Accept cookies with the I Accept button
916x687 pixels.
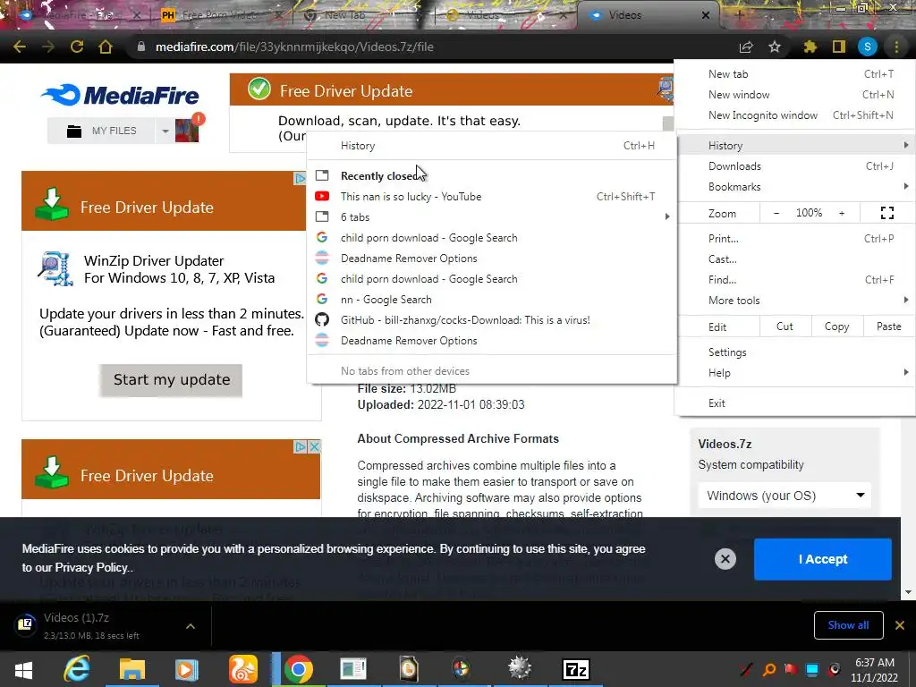823,559
